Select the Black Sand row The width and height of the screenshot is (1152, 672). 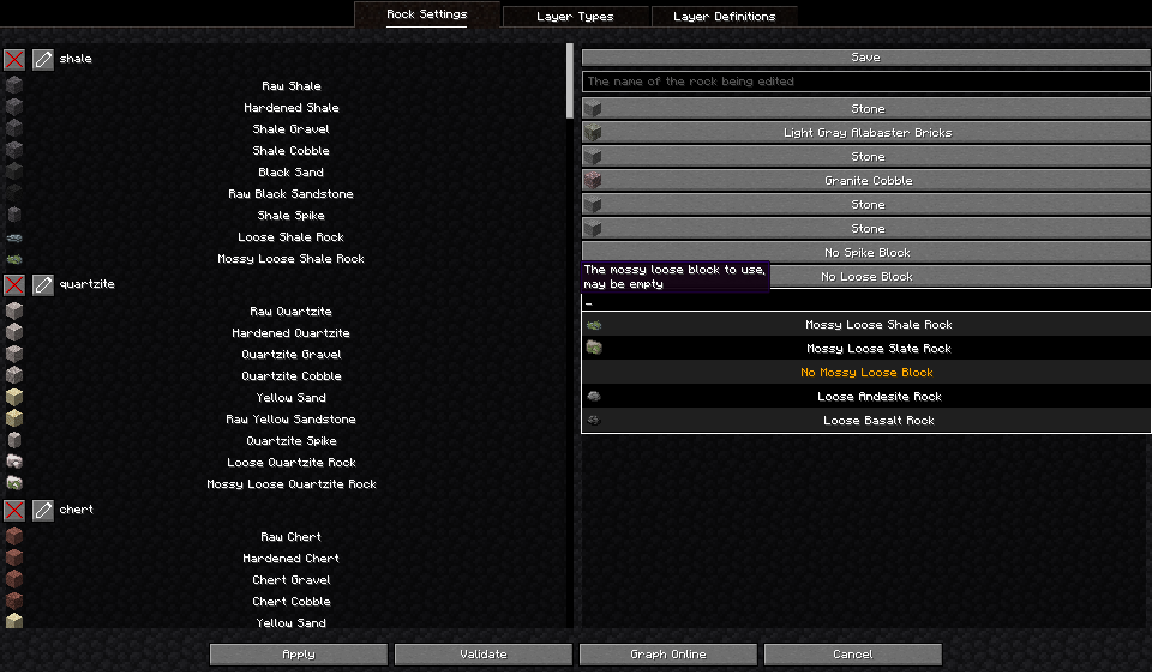(x=292, y=172)
